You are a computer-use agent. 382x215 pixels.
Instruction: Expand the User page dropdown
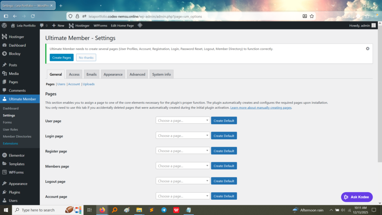[x=183, y=121]
